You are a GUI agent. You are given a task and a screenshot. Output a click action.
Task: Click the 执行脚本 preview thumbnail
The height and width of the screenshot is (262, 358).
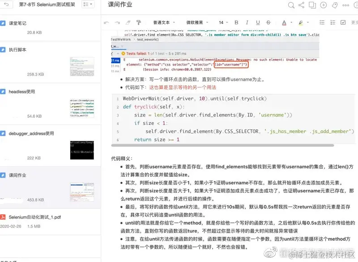[x=82, y=67]
